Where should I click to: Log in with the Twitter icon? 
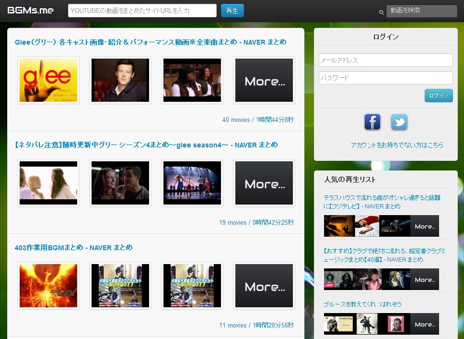pos(399,122)
